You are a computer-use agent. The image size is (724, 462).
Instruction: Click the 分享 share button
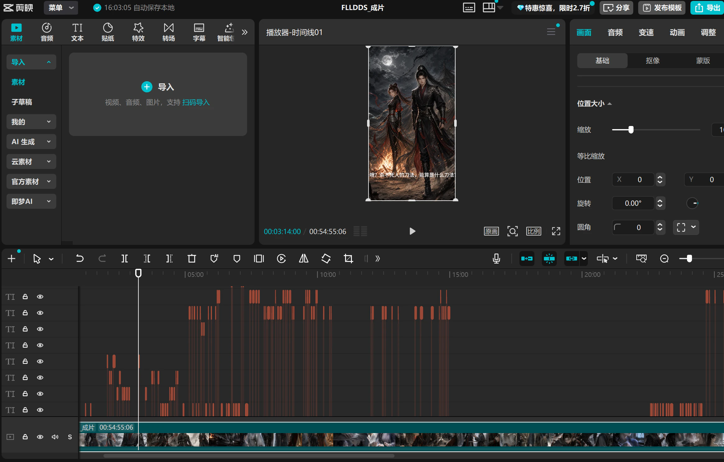pos(616,8)
